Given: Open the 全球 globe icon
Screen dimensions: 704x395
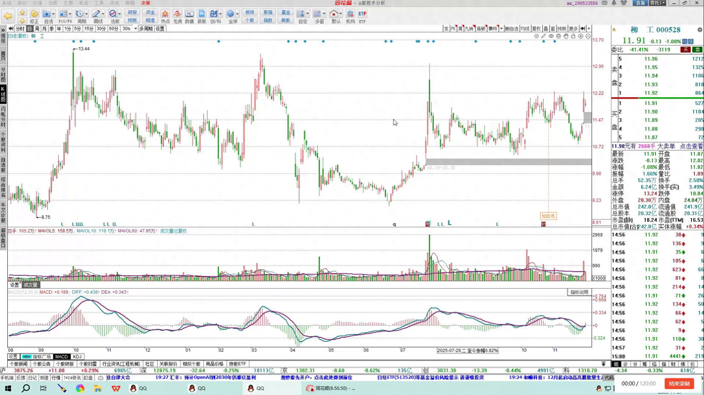Looking at the screenshot, I should pyautogui.click(x=230, y=14).
